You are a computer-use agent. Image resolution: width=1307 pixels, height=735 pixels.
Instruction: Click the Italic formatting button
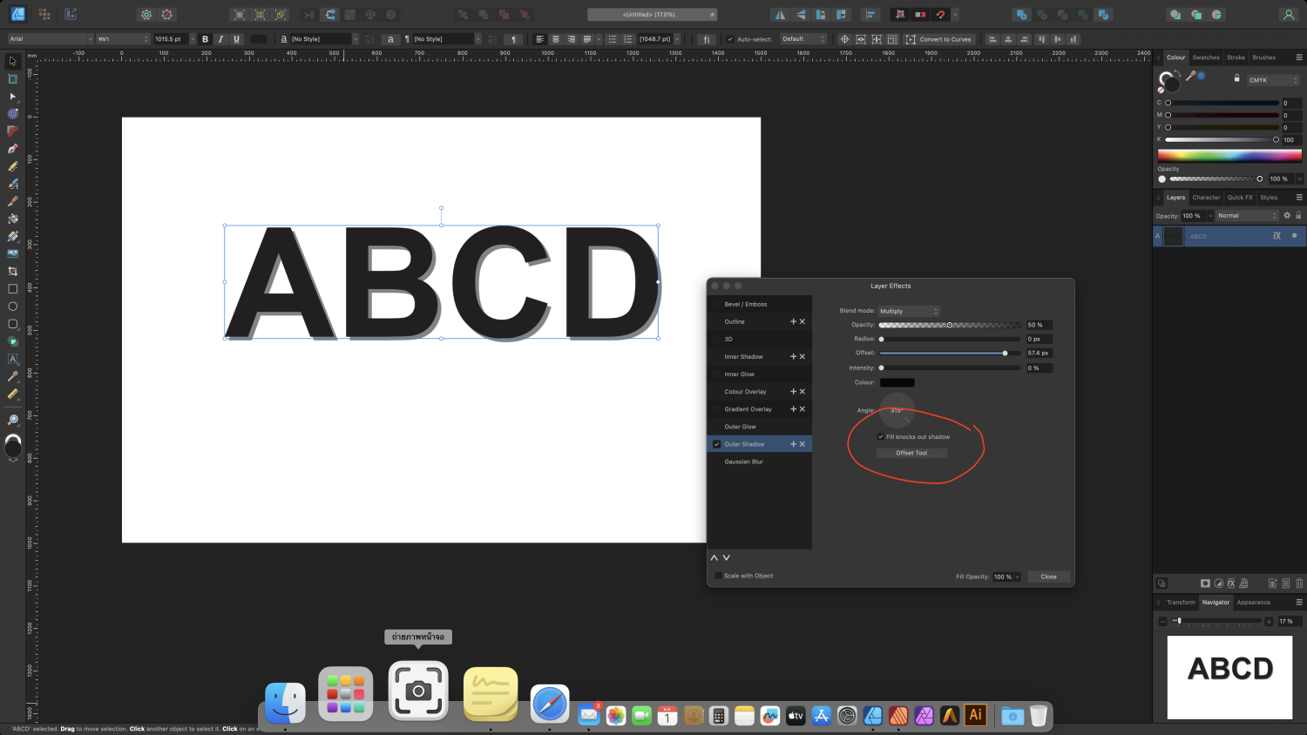(x=220, y=39)
